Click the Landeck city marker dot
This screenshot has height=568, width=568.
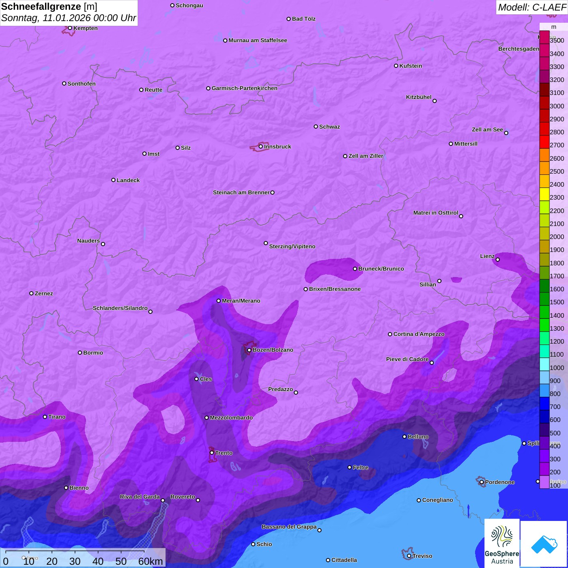[x=113, y=180]
